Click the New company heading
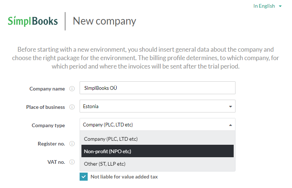Image resolution: width=292 pixels, height=188 pixels. pyautogui.click(x=105, y=21)
